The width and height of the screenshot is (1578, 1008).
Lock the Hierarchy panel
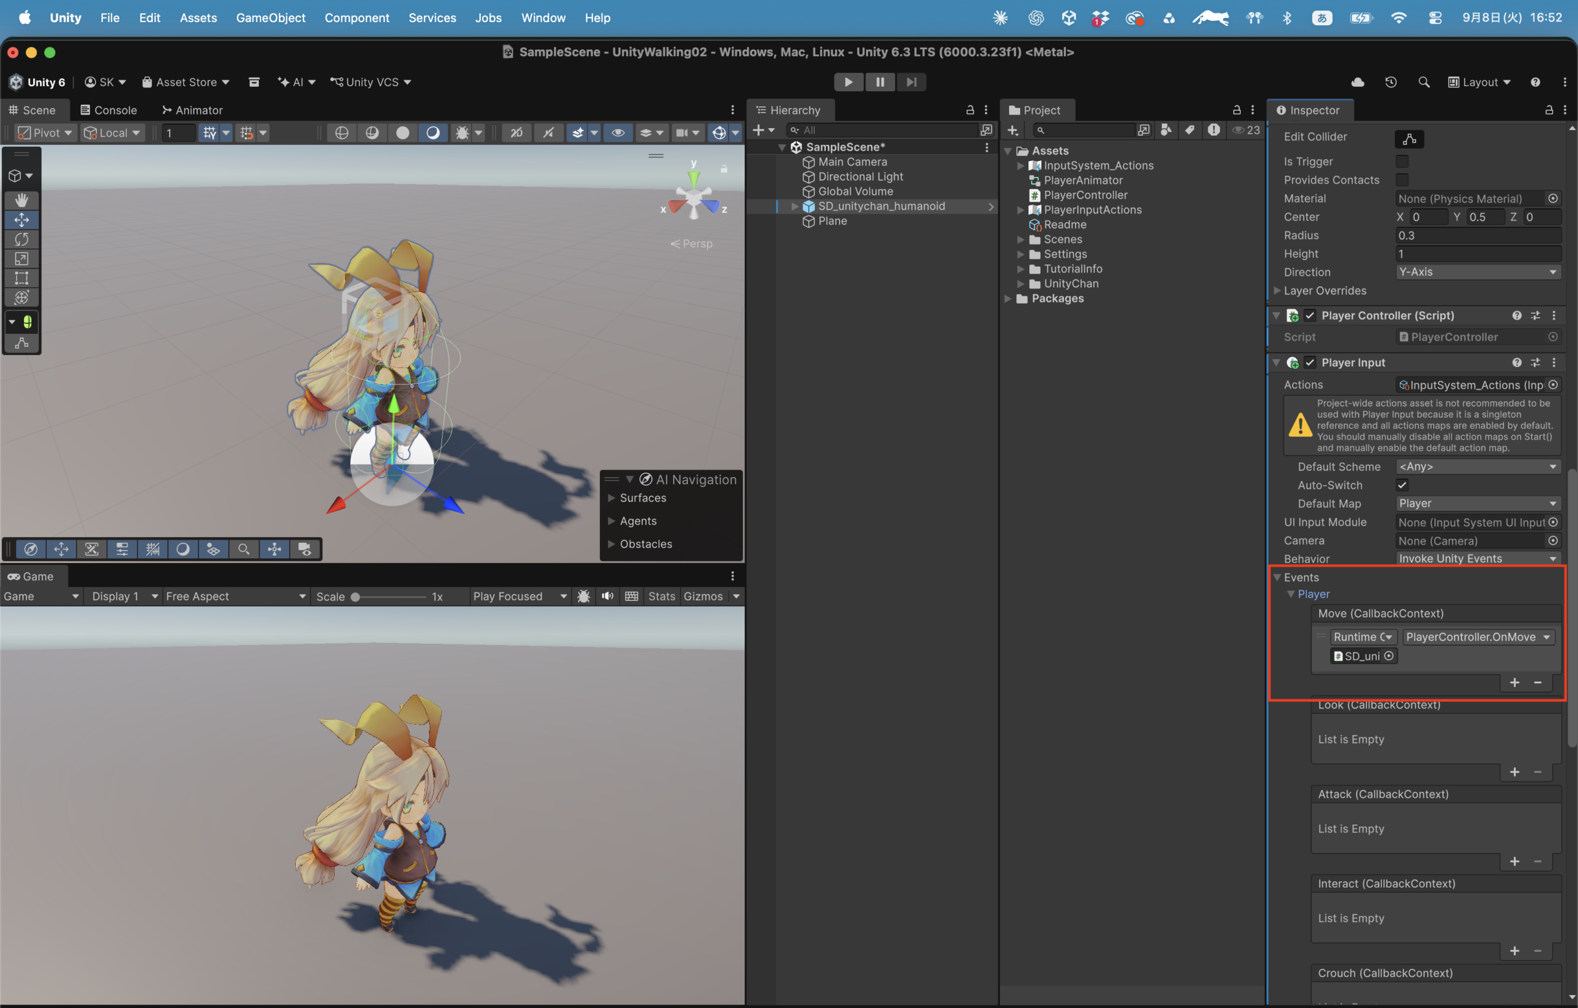pos(970,110)
